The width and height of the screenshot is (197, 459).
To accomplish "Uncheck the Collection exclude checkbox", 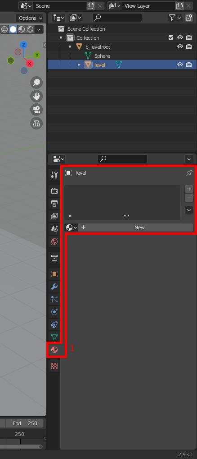I will 171,37.
